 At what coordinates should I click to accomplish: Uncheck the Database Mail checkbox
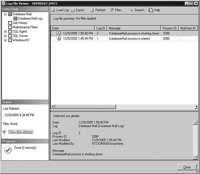[x=10, y=14]
